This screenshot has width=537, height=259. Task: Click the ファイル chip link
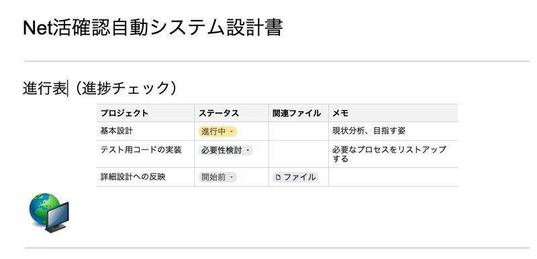coord(296,177)
